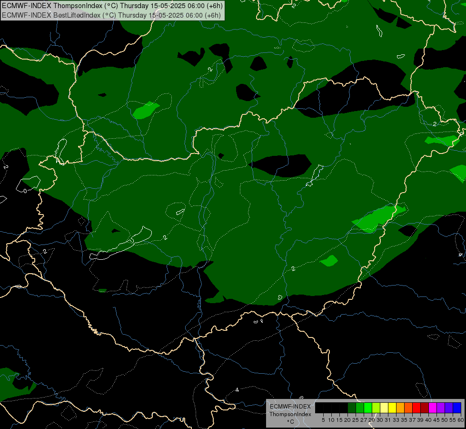Click the legend tick label 50
The height and width of the screenshot is (429, 466).
tap(444, 420)
